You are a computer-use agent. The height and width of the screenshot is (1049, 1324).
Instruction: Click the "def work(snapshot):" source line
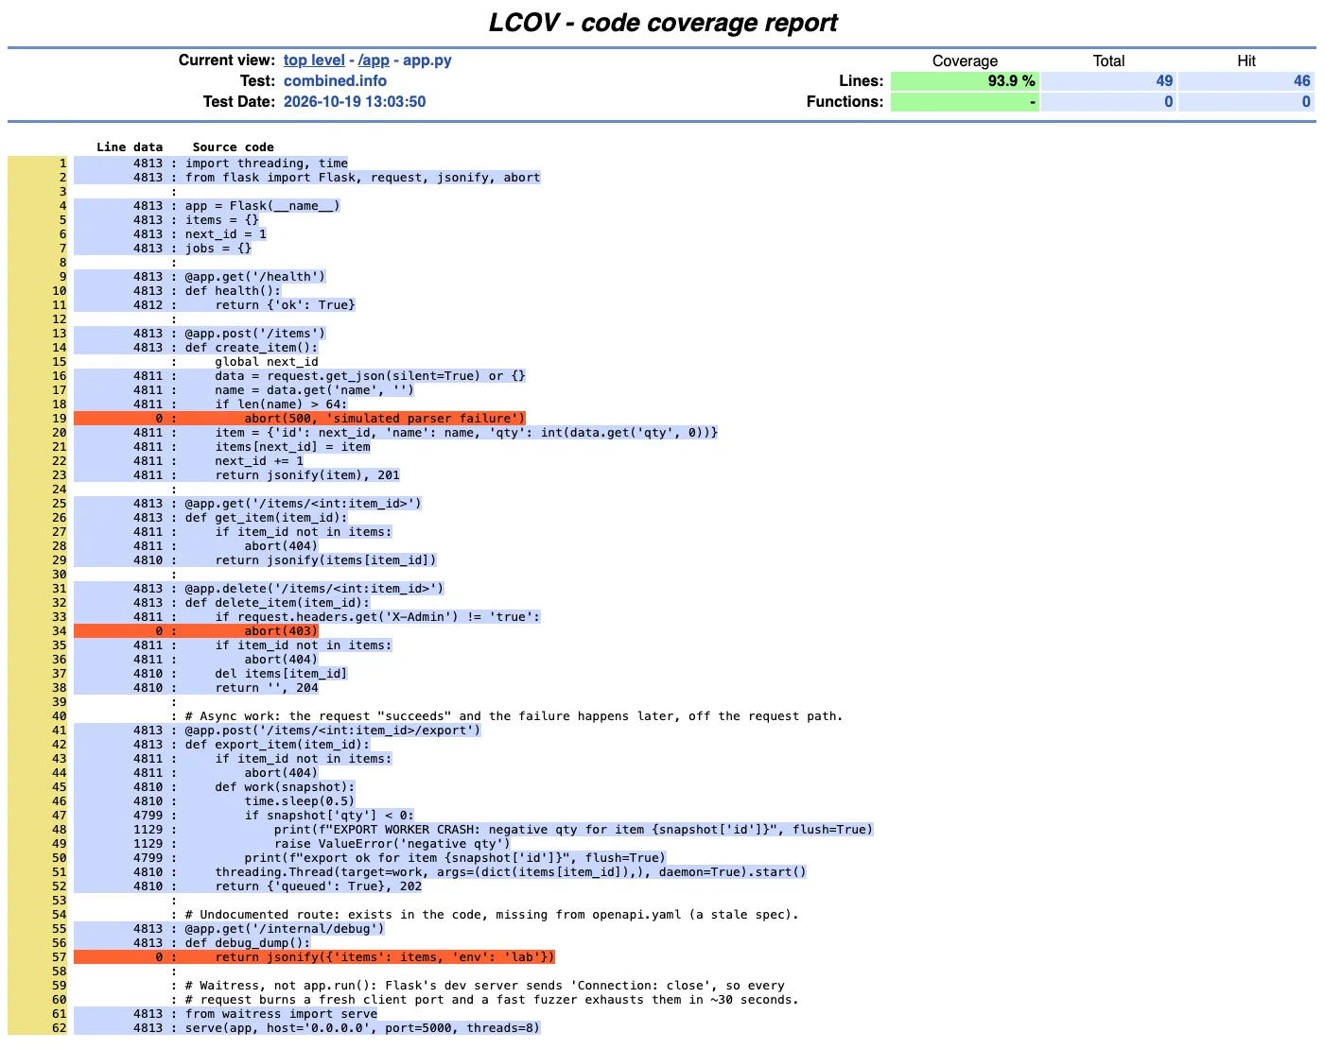[x=285, y=787]
